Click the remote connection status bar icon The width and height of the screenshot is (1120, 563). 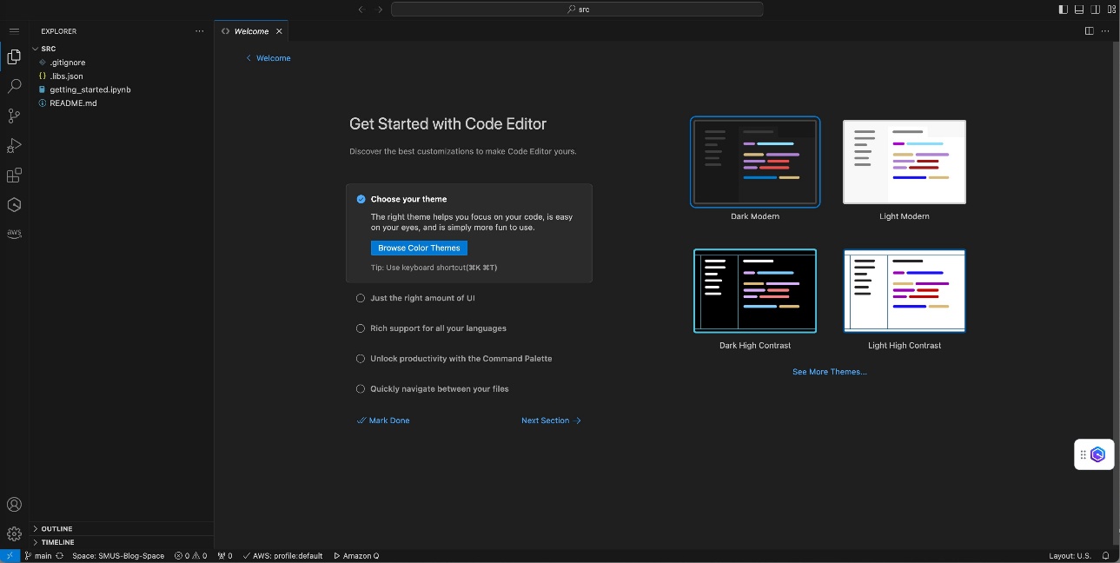click(x=10, y=556)
